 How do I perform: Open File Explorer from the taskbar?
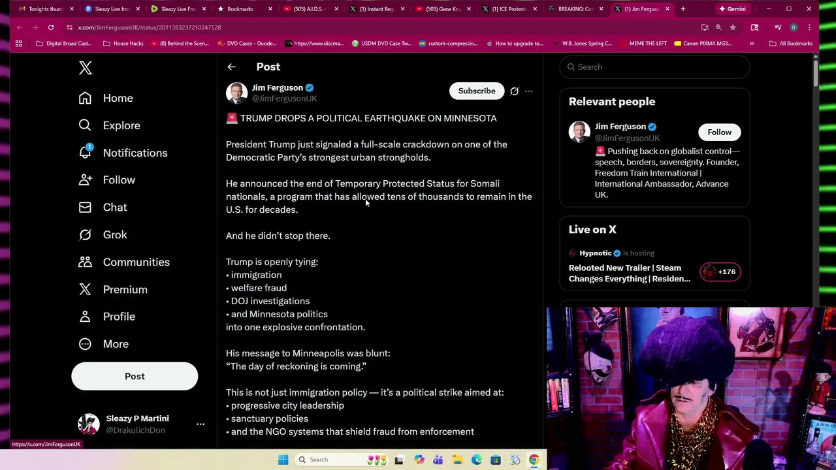[x=457, y=460]
